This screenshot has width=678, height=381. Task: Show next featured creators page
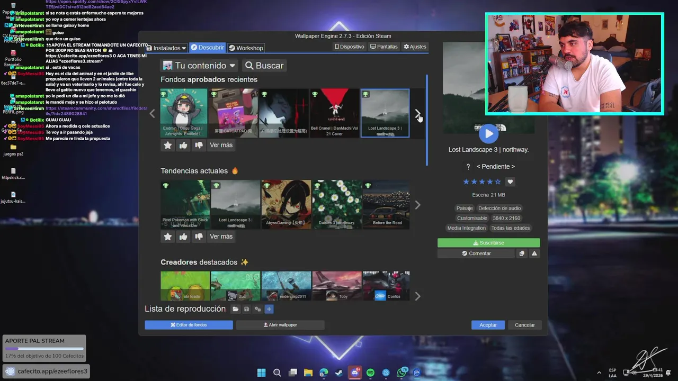(x=417, y=296)
